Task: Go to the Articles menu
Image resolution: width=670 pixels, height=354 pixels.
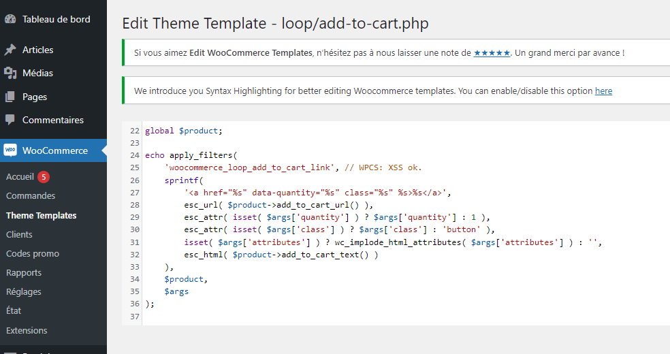Action: click(37, 50)
